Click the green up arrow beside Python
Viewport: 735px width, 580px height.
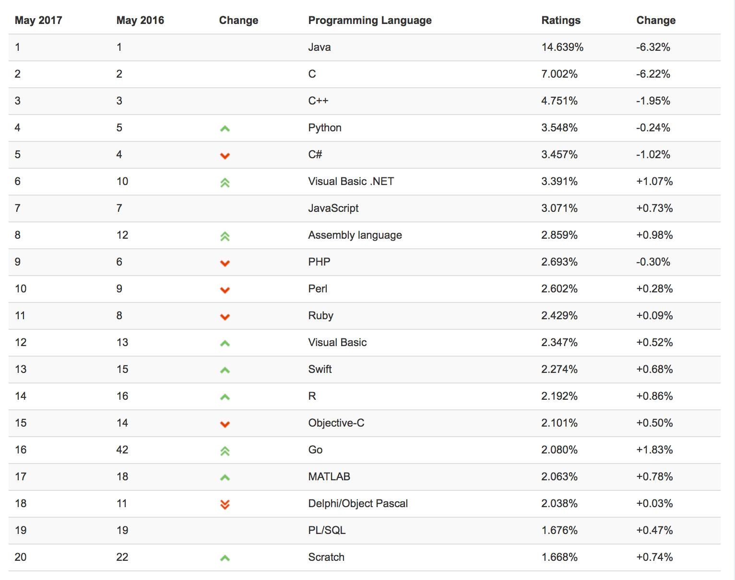pos(225,128)
